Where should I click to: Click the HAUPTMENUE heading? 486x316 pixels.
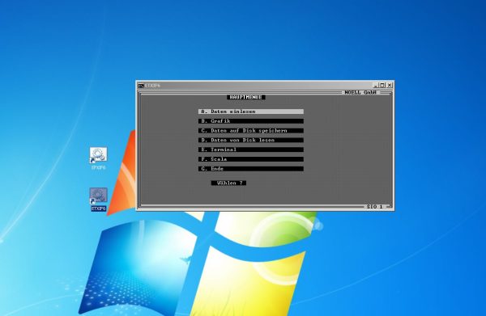point(246,97)
